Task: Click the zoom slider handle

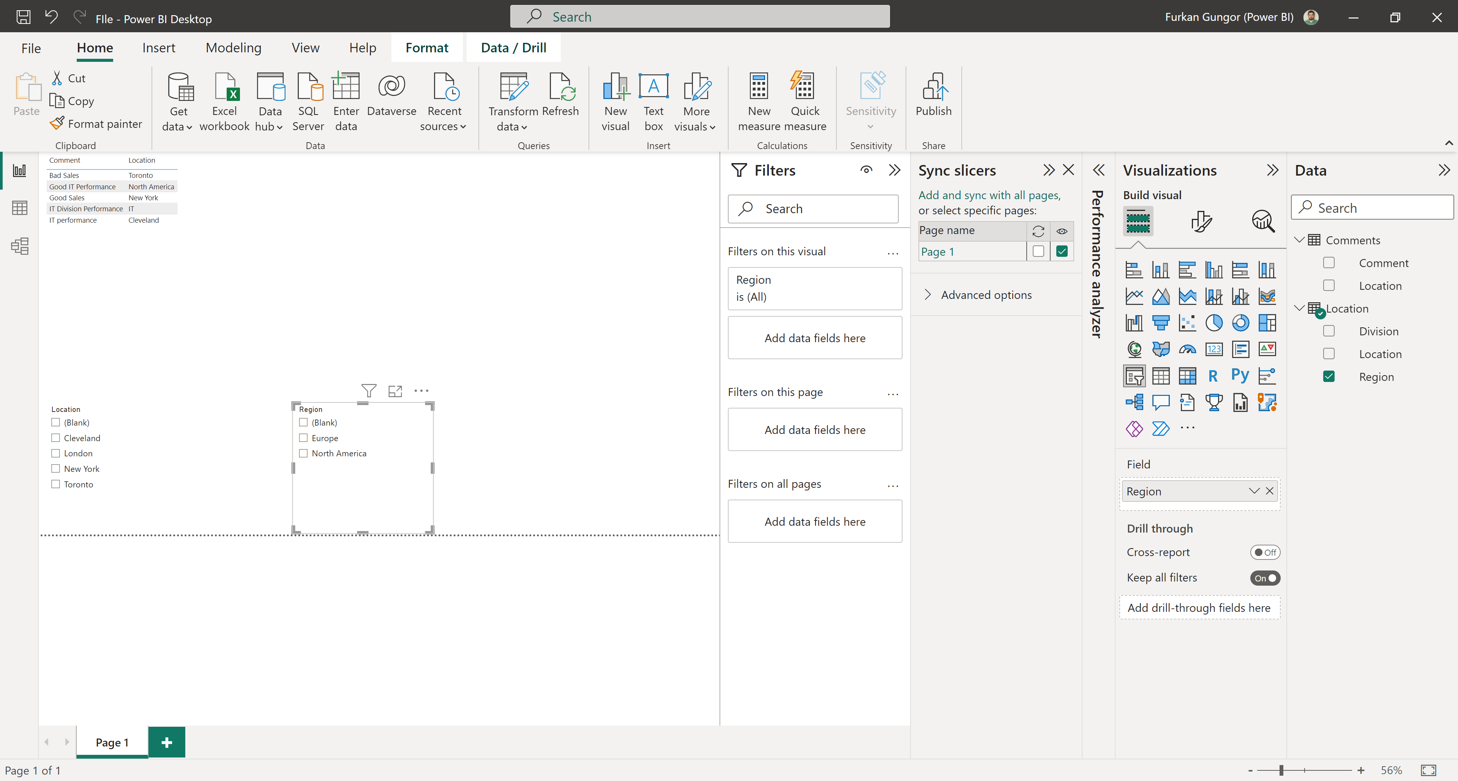Action: point(1281,770)
